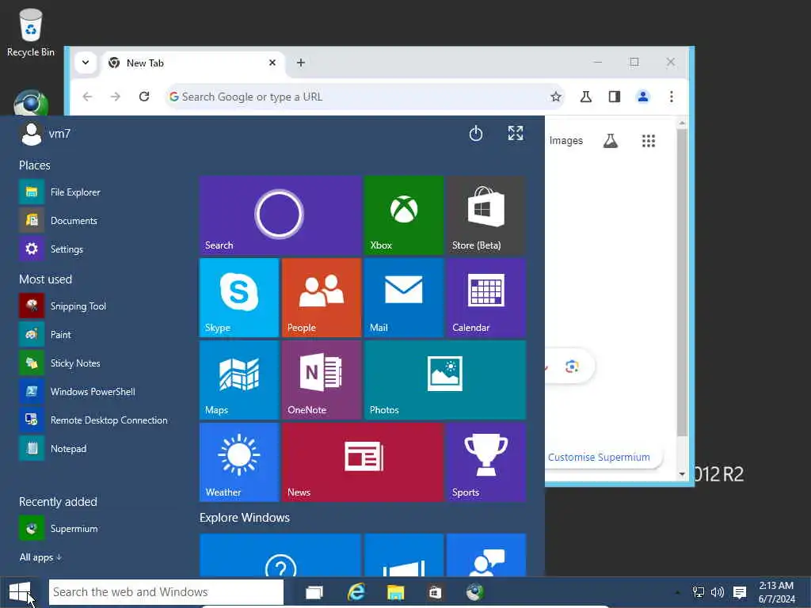Open the Google apps grid
The height and width of the screenshot is (608, 811).
tap(648, 141)
